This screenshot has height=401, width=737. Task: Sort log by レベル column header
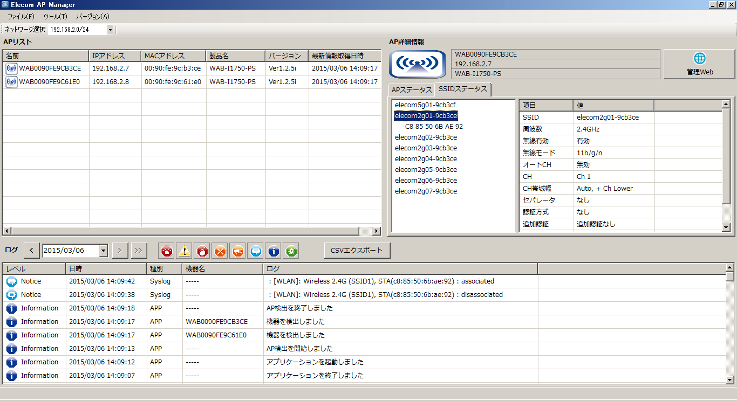pyautogui.click(x=34, y=268)
